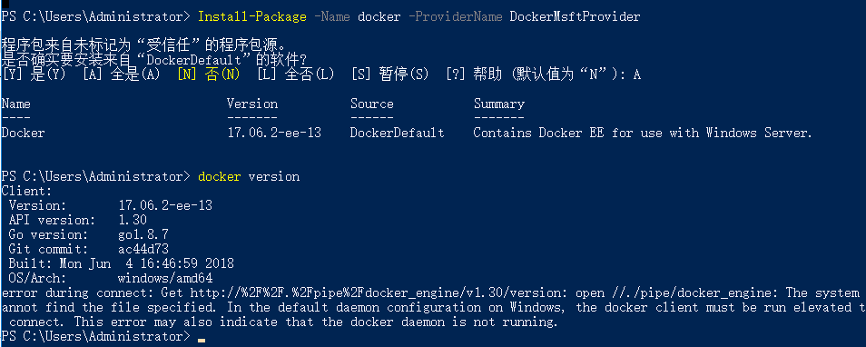This screenshot has height=347, width=866.
Task: Click the DockerMsftProvider provider name
Action: coord(575,16)
